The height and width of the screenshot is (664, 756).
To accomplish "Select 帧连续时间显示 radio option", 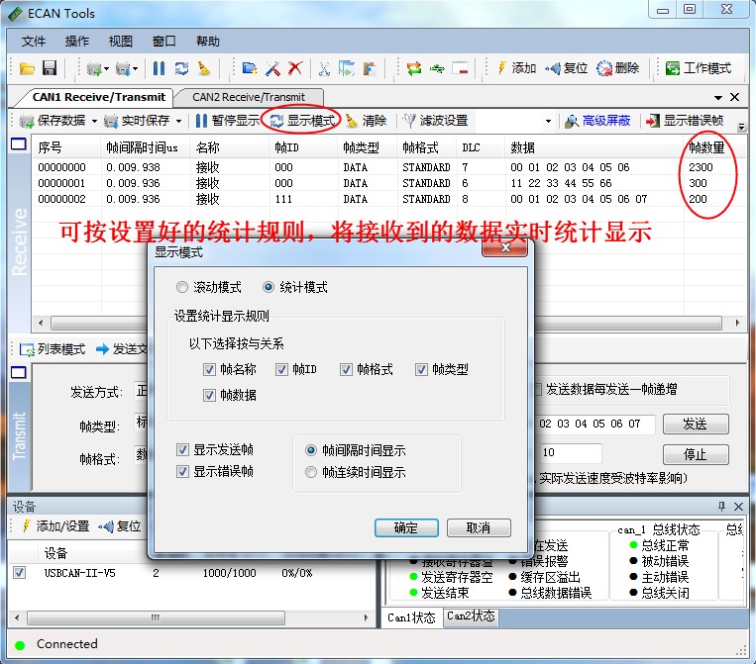I will (x=312, y=472).
